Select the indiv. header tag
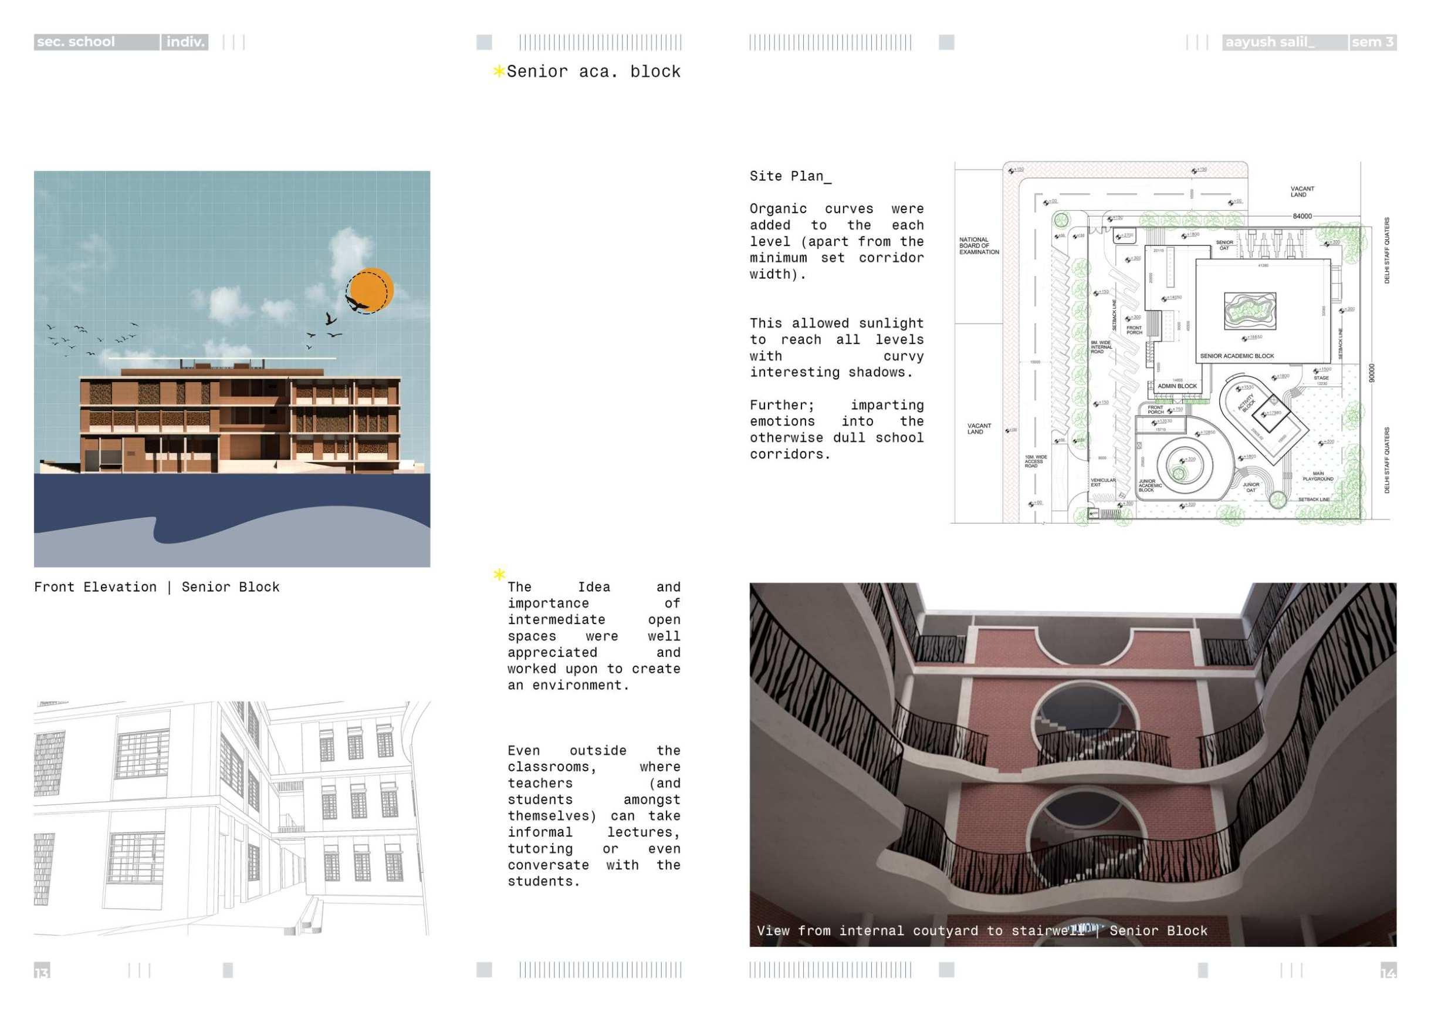This screenshot has height=1012, width=1431. 184,42
